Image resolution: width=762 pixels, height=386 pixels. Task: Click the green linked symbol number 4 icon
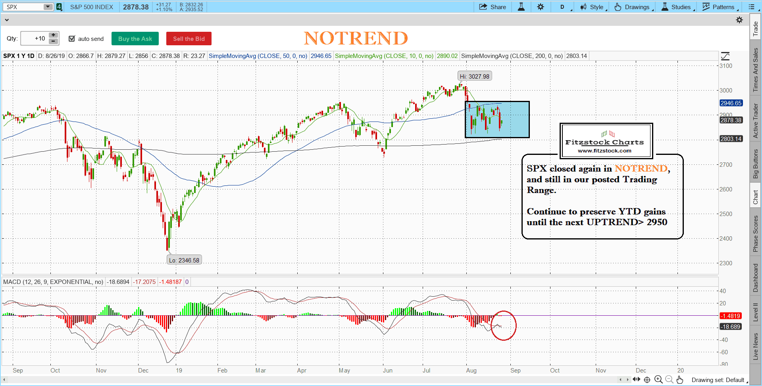[59, 7]
